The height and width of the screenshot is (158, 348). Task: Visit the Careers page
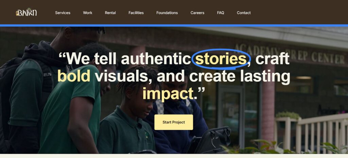point(197,13)
